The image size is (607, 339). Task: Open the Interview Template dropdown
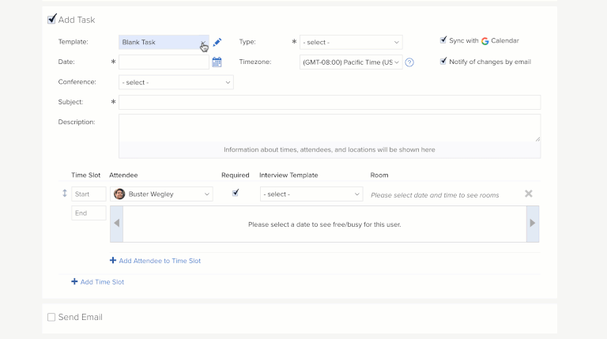pos(311,194)
